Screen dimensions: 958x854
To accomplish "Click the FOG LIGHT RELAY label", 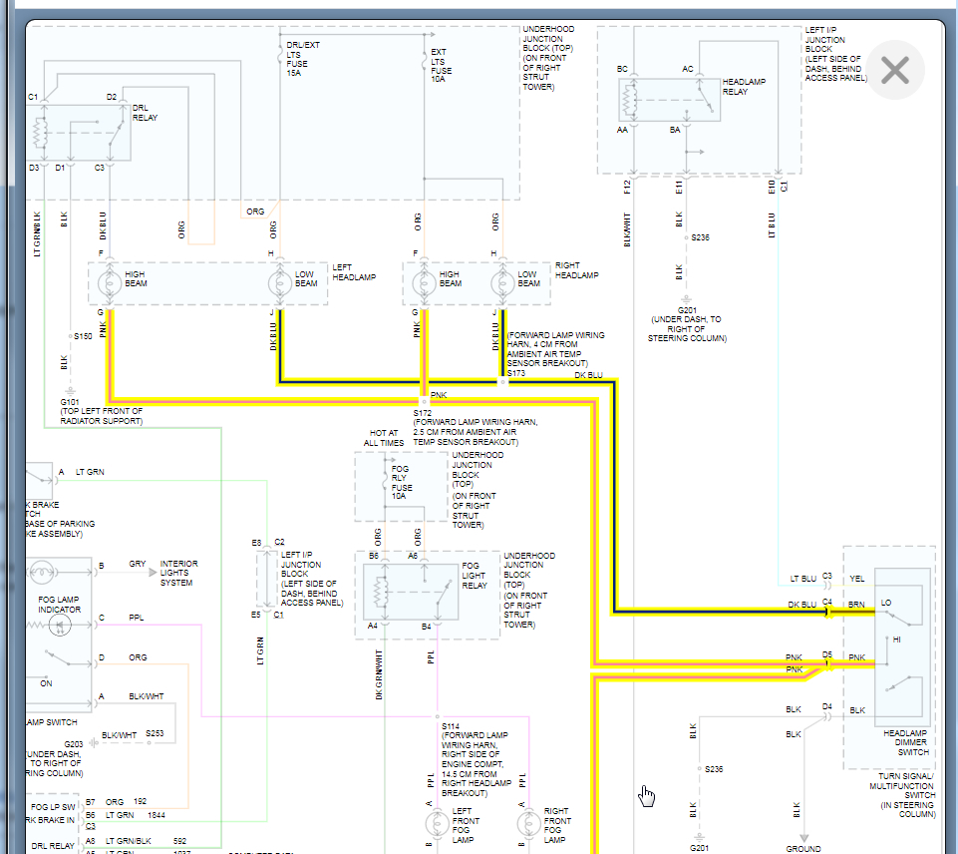I will tap(475, 576).
